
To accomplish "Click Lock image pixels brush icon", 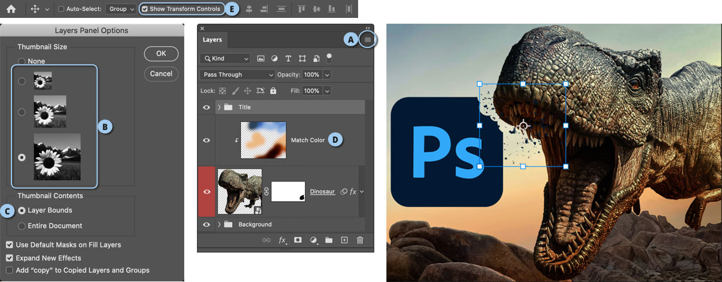I will (235, 91).
